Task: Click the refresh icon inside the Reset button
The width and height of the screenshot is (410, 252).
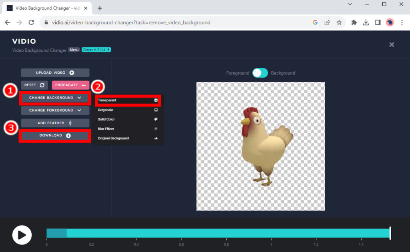Action: [42, 85]
